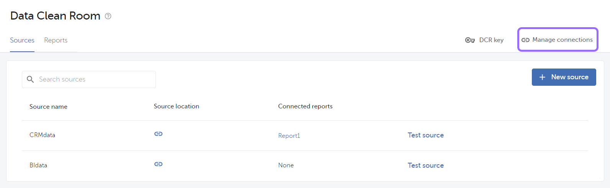
Task: Focus the Search sources field
Action: pos(89,79)
